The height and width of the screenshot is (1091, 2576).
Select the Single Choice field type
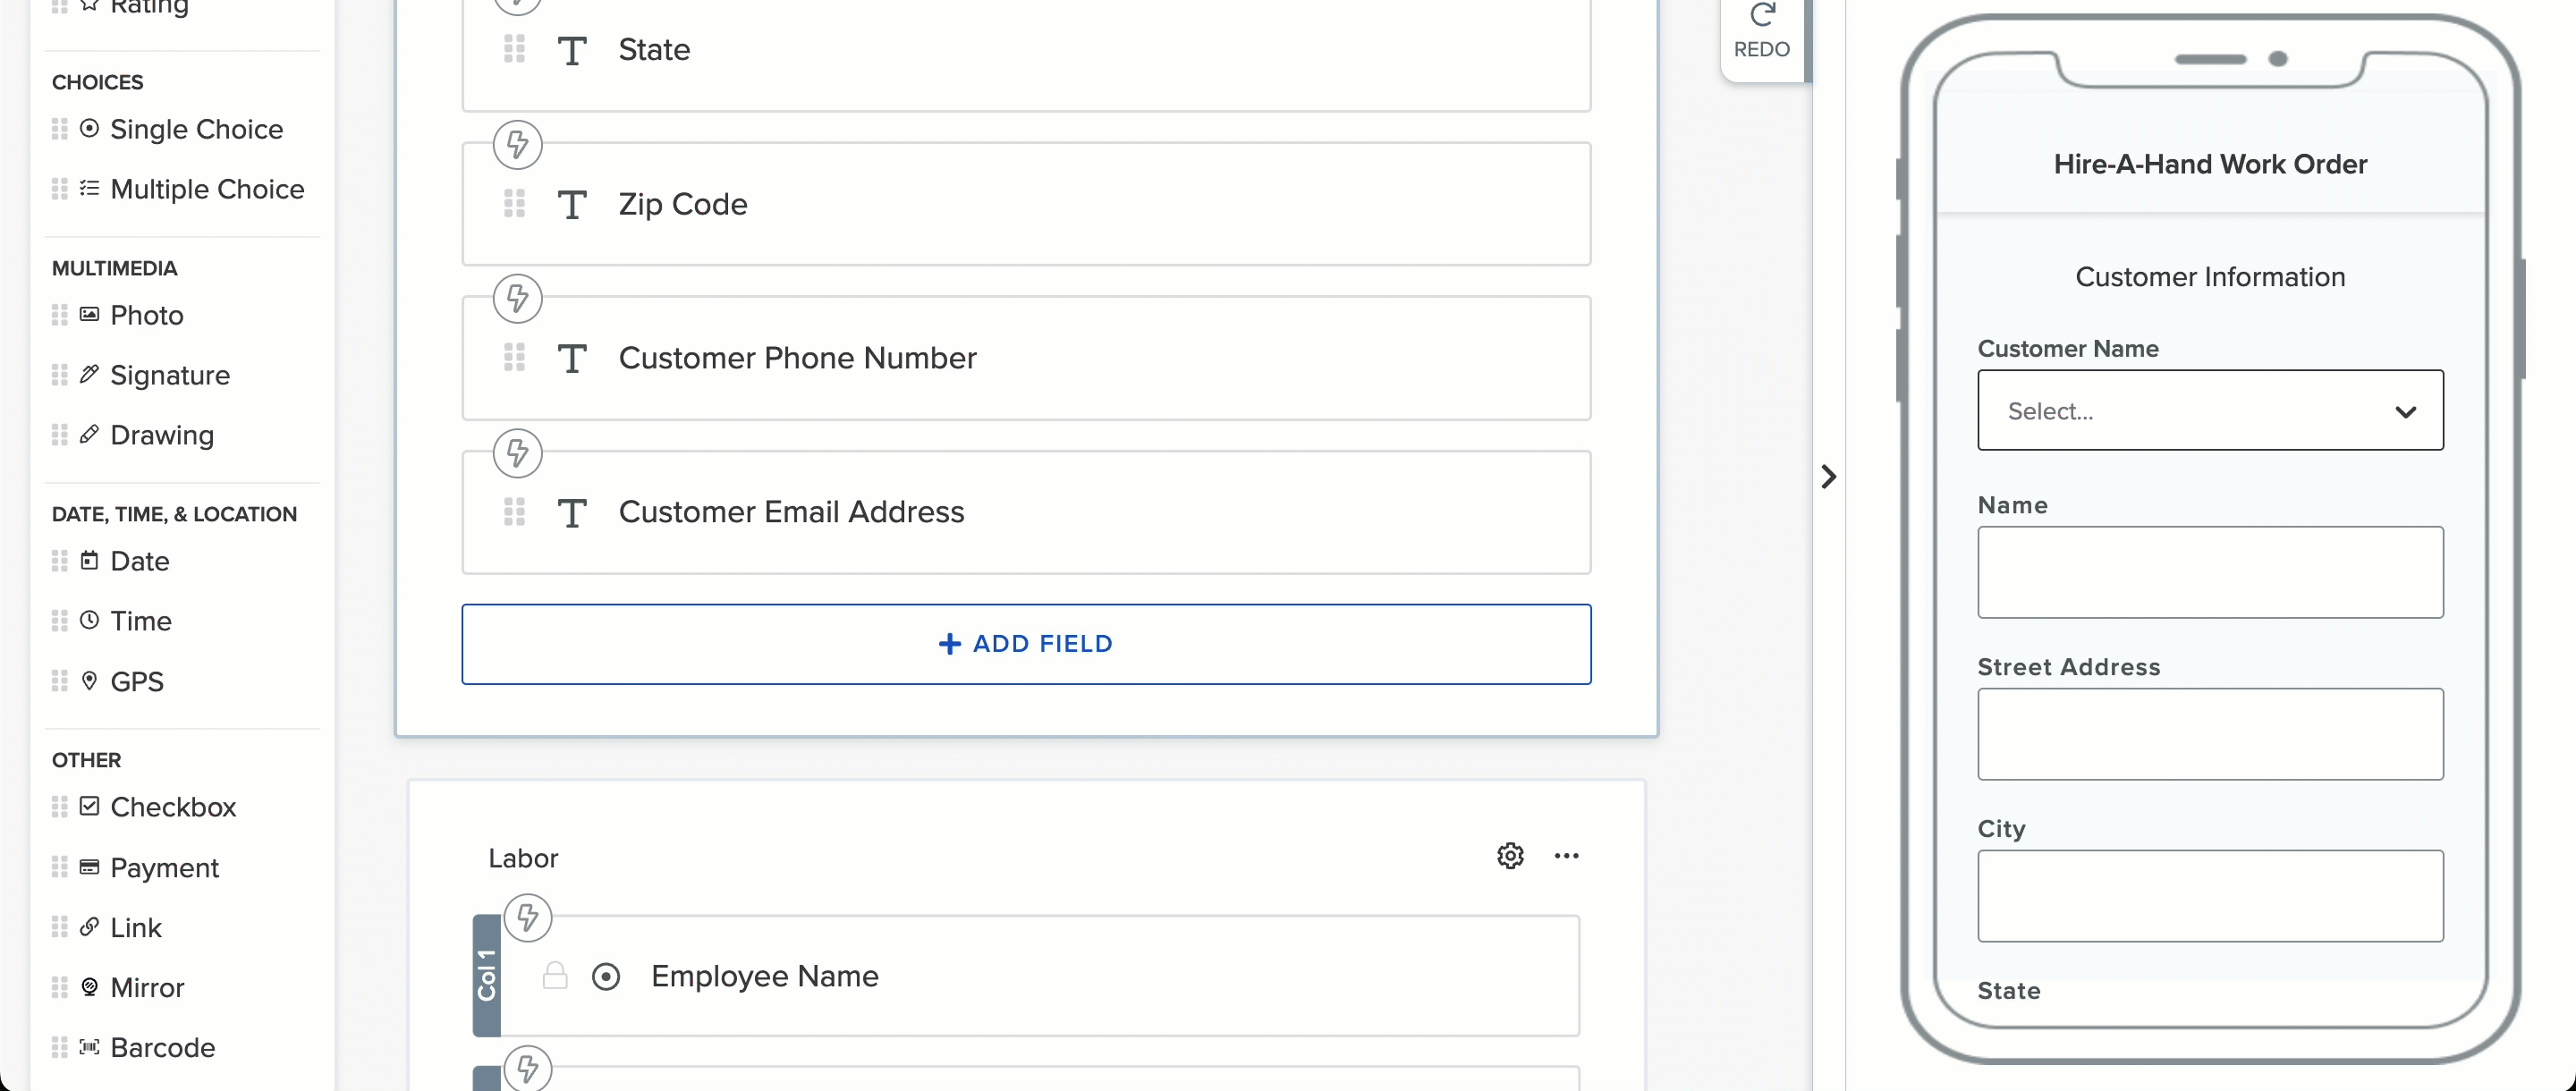tap(196, 129)
